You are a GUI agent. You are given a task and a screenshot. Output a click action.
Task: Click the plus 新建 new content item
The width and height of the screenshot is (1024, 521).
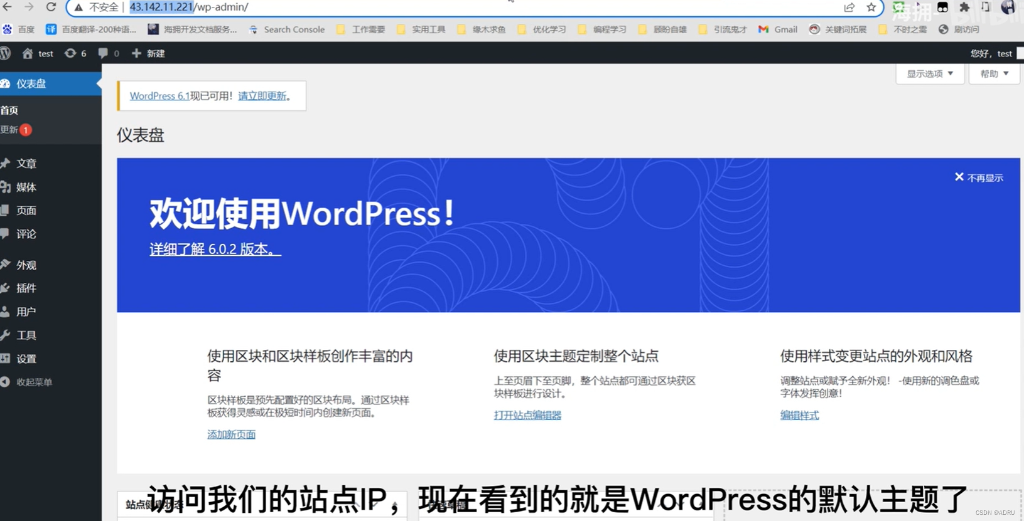coord(148,53)
